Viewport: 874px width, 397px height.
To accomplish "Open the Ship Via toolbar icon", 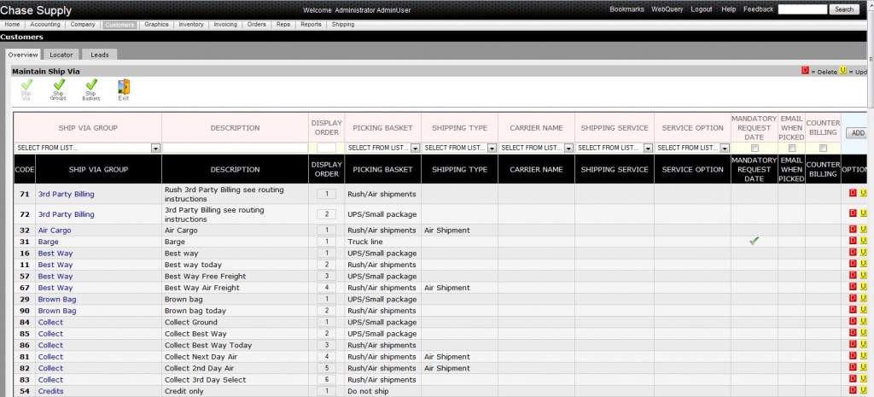I will [x=26, y=89].
